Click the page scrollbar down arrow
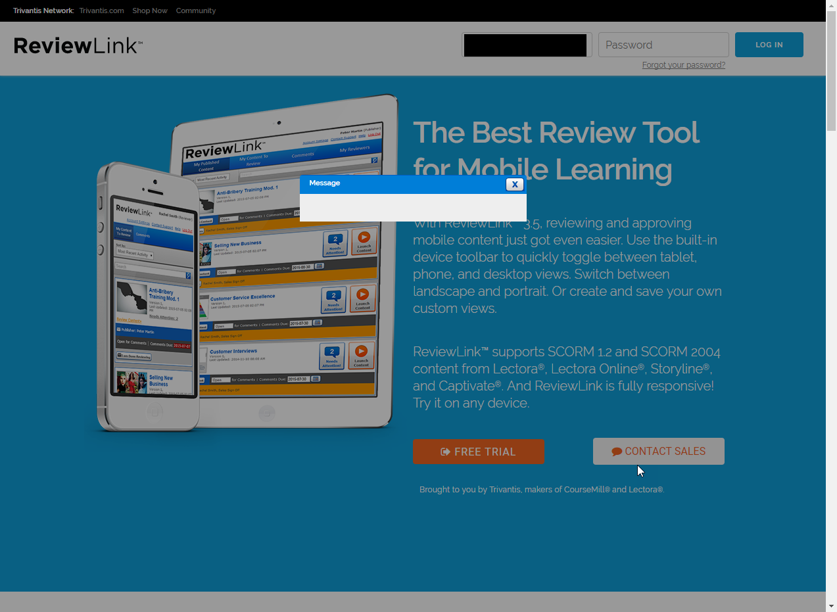The height and width of the screenshot is (612, 837). (831, 606)
